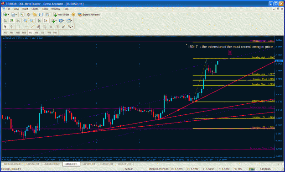Switch to the GBPUSD,H1 chart tab

(33, 164)
